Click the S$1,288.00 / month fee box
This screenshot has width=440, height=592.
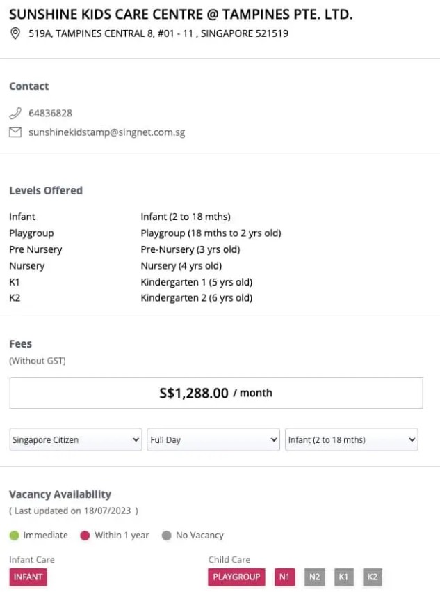216,393
